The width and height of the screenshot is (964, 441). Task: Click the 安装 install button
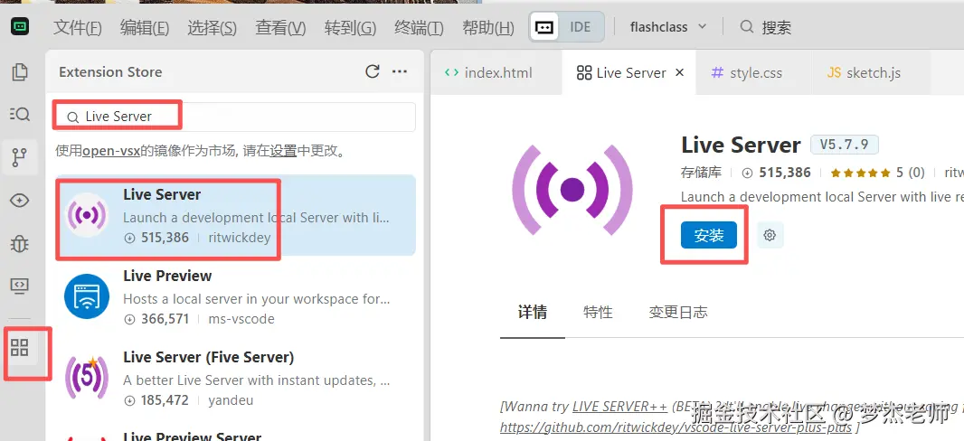coord(708,235)
